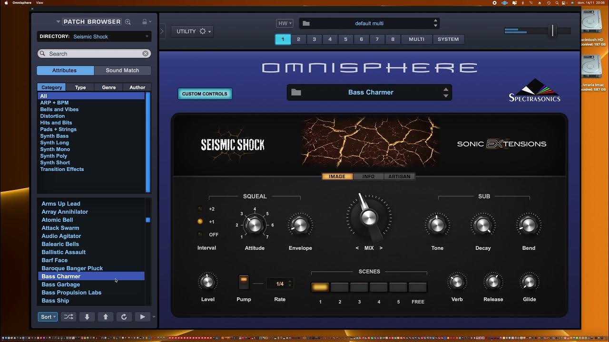Click the MIX right arrow
609x342 pixels.
pyautogui.click(x=381, y=248)
